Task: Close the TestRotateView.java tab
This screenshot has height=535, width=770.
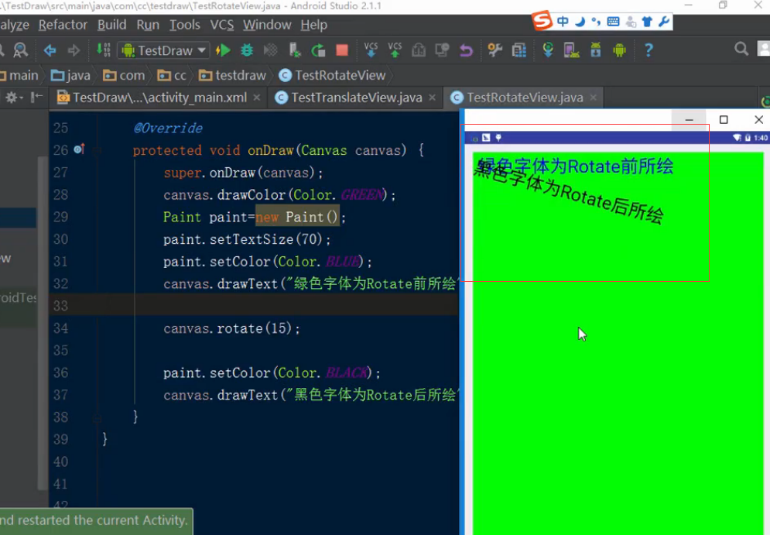Action: coord(594,98)
